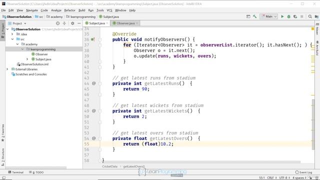
Task: Click cursor position 55:1 in status bar
Action: (262, 178)
